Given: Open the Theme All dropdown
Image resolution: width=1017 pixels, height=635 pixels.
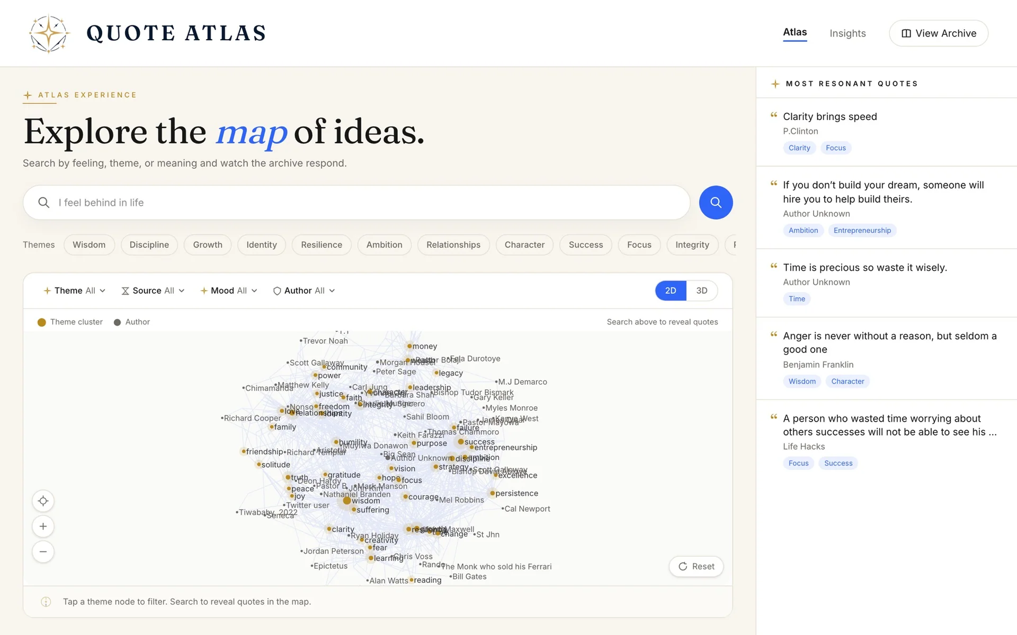Looking at the screenshot, I should point(75,291).
